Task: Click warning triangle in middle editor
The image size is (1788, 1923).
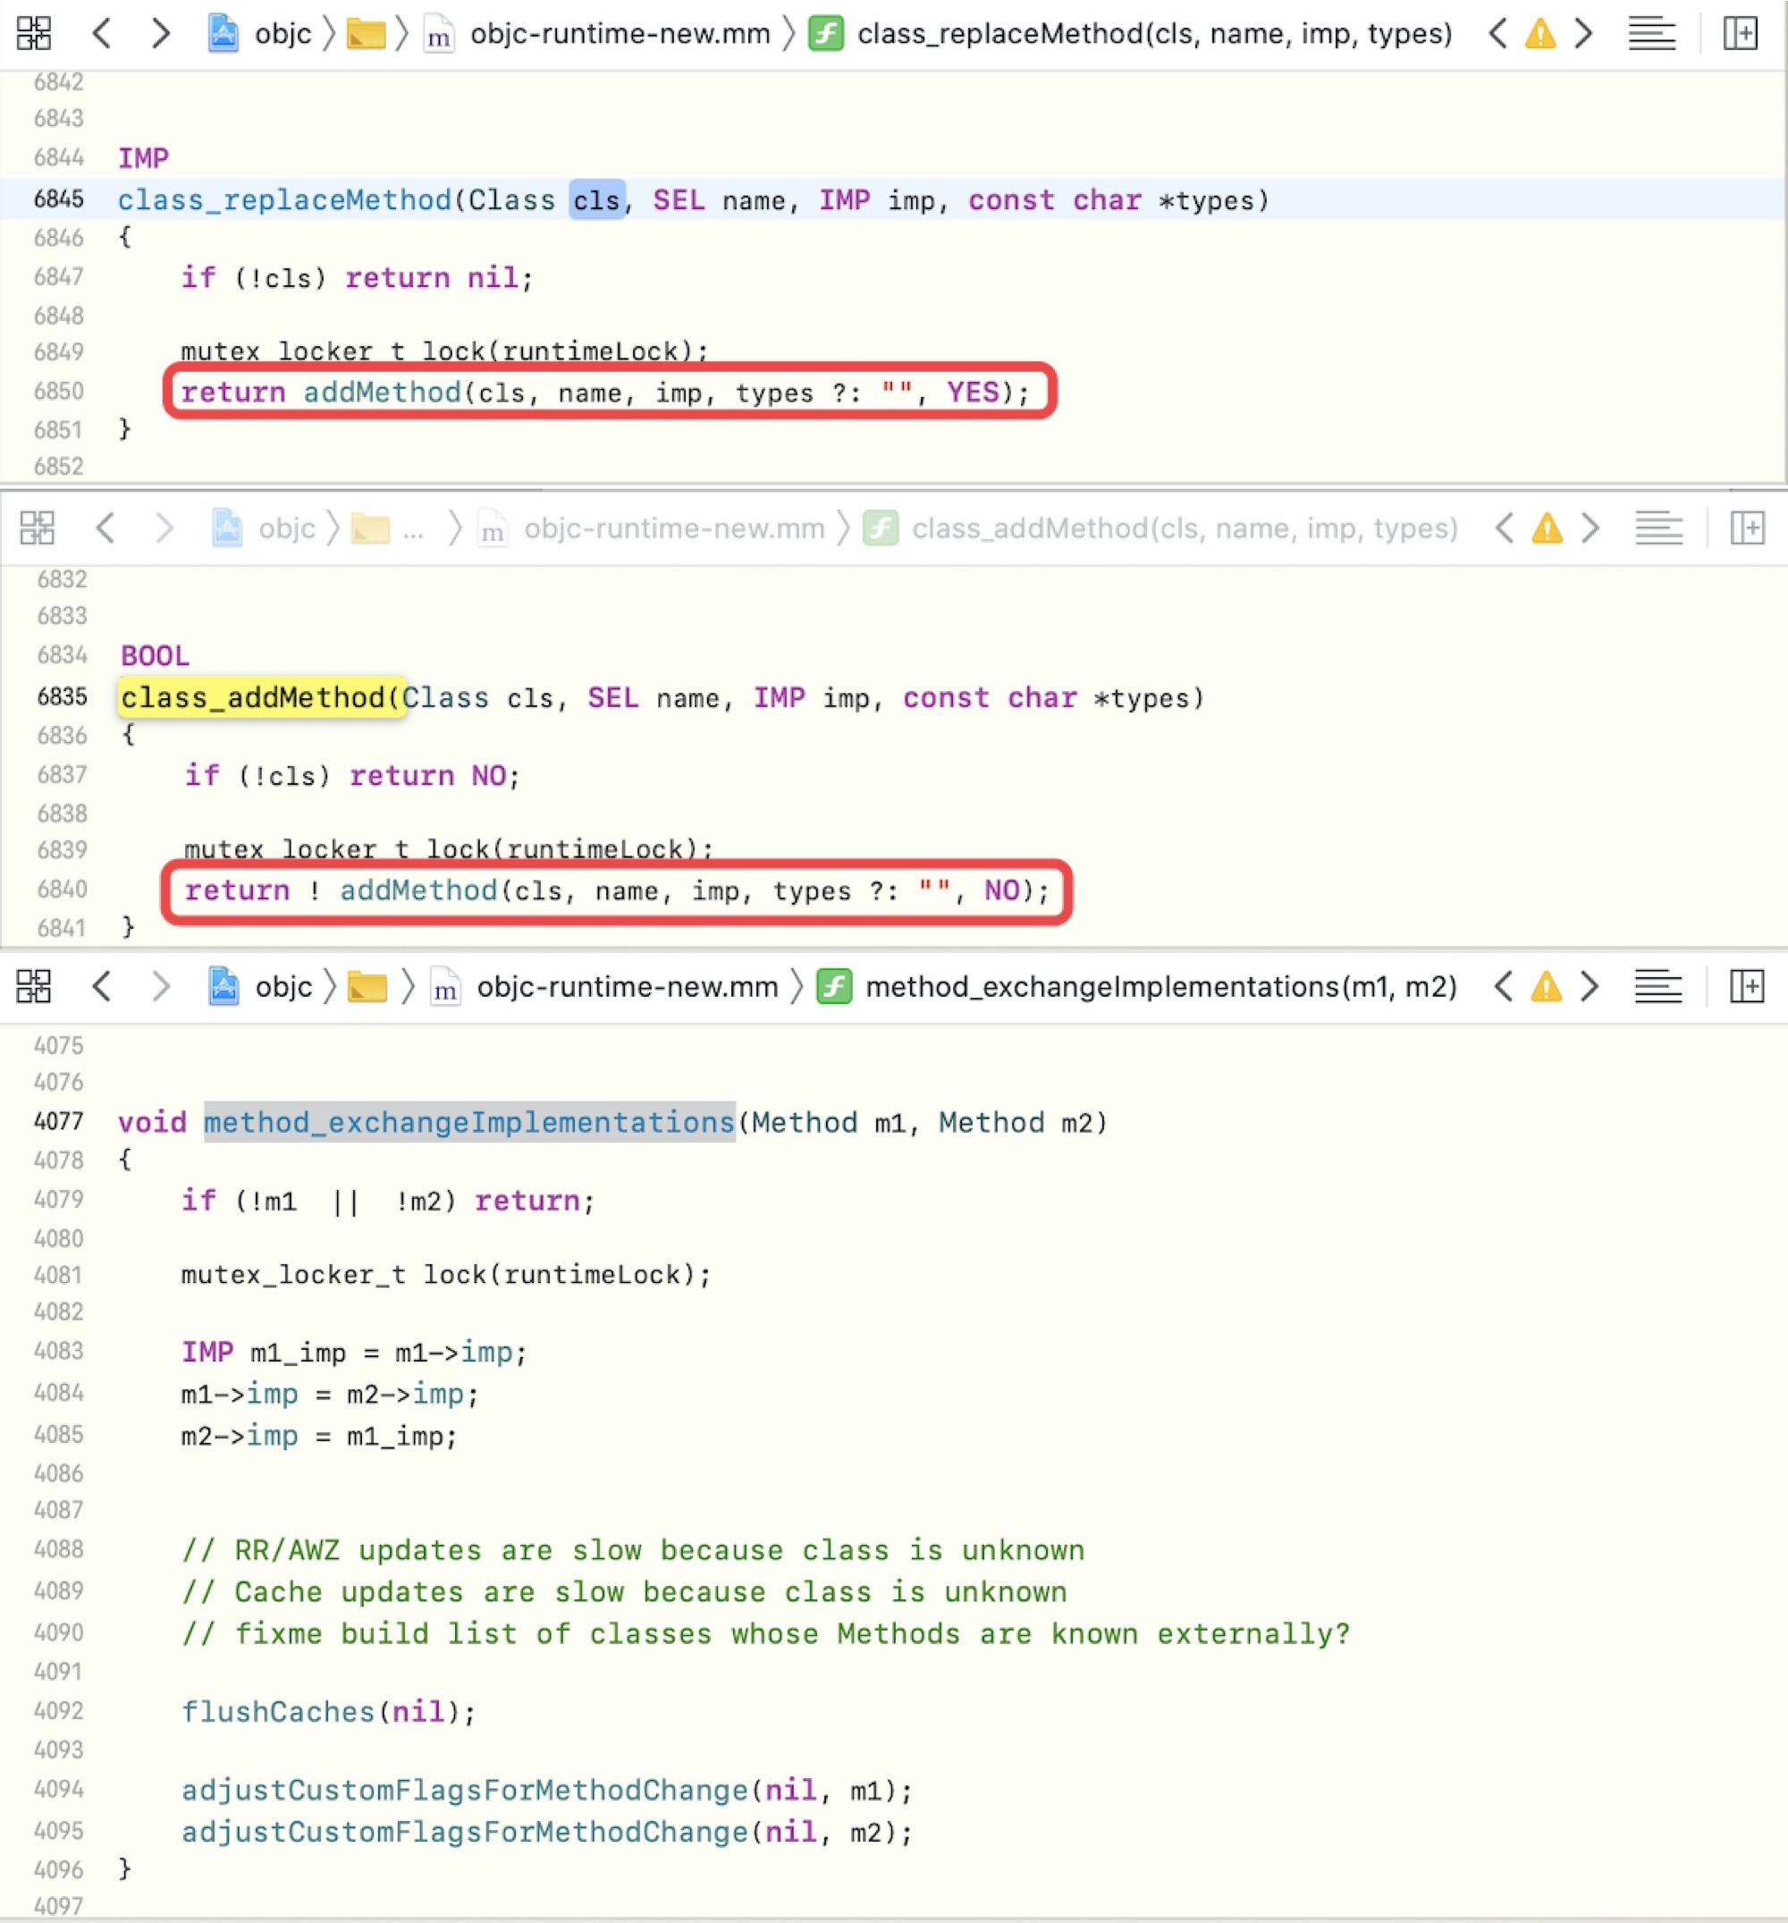Action: (x=1548, y=529)
